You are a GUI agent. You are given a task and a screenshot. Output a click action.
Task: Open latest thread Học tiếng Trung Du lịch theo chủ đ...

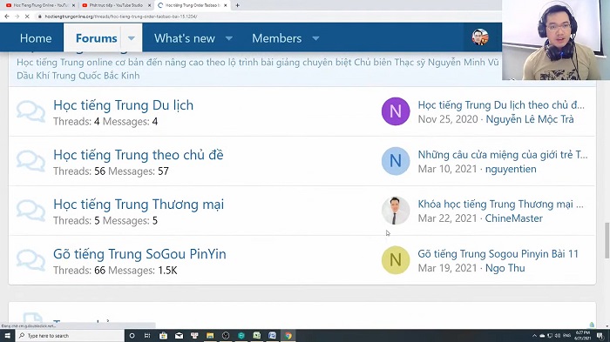coord(501,105)
